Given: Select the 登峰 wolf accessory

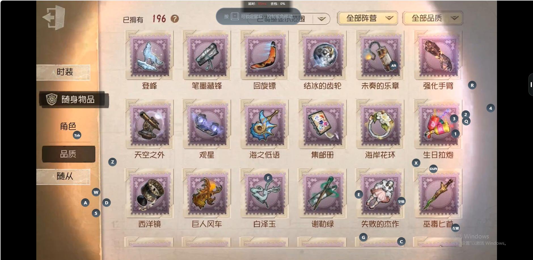Looking at the screenshot, I should (x=149, y=54).
